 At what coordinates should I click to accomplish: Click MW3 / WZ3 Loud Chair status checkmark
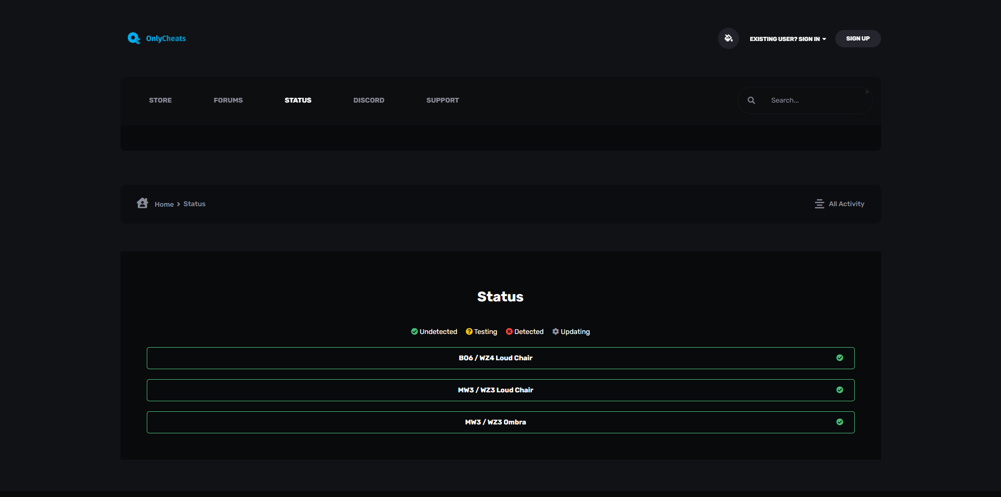[840, 390]
